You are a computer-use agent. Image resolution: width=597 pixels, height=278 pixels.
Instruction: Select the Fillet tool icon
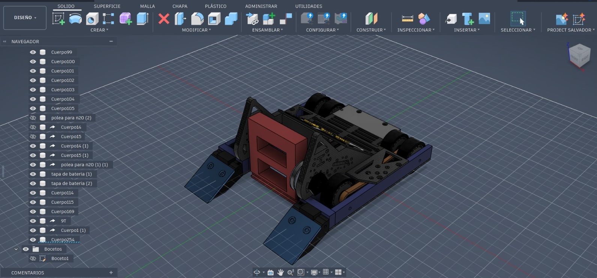click(197, 18)
